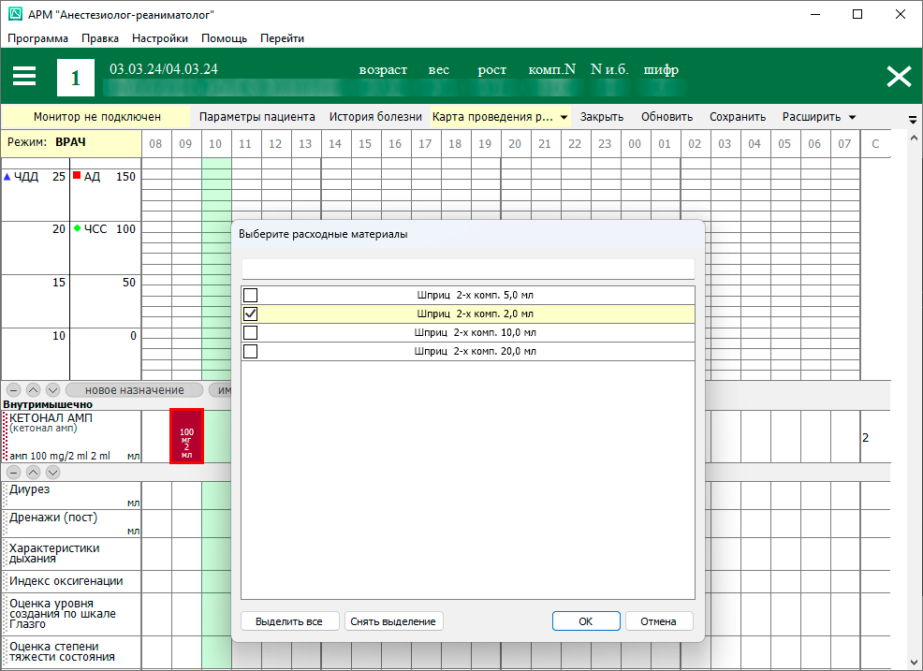923x671 pixels.
Task: Click the hour 07 column header
Action: [844, 143]
